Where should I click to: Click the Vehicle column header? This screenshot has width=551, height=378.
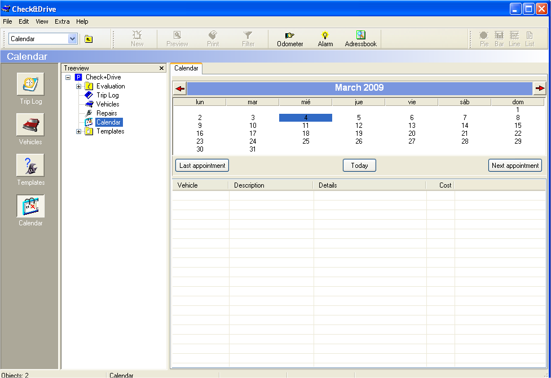(201, 185)
